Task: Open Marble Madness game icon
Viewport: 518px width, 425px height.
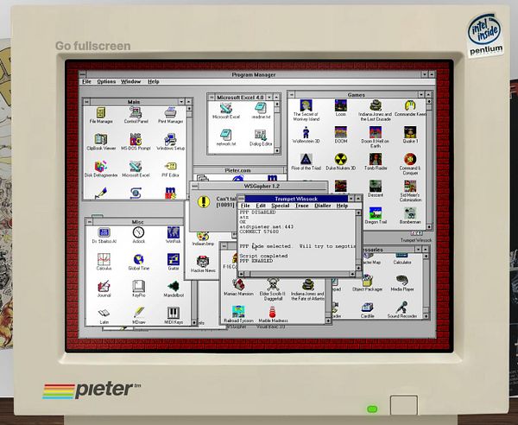Action: [x=273, y=312]
